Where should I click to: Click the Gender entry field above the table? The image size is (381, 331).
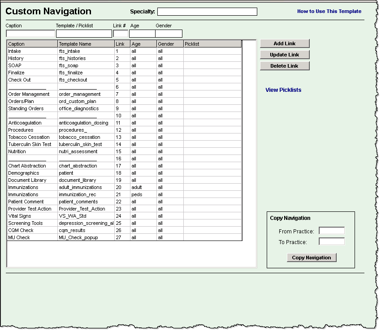tap(169, 34)
